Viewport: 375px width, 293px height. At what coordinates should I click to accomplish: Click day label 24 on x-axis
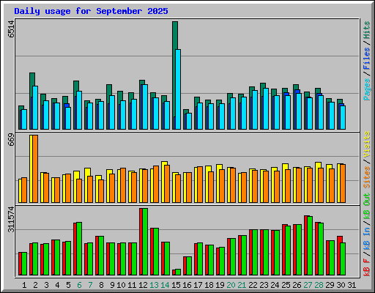click(x=275, y=285)
